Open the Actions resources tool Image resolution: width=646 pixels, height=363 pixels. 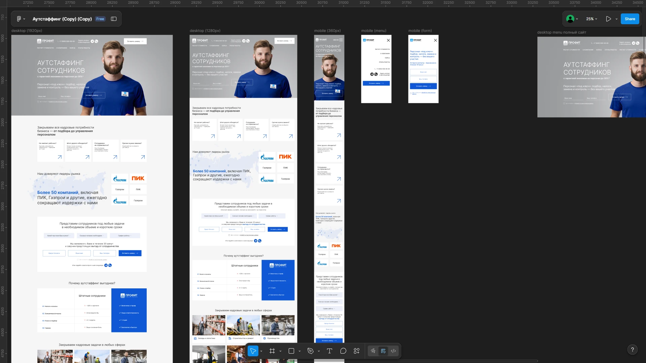pyautogui.click(x=357, y=351)
